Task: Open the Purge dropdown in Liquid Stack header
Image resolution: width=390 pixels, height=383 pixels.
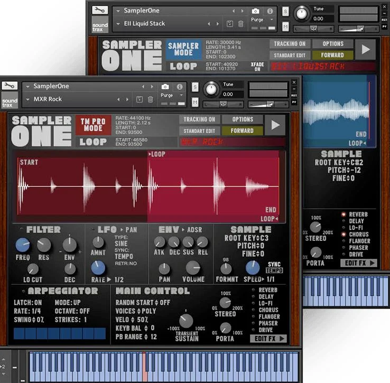Action: coord(272,20)
